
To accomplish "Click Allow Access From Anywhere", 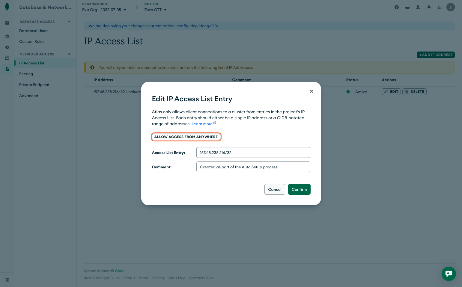I will pos(186,137).
